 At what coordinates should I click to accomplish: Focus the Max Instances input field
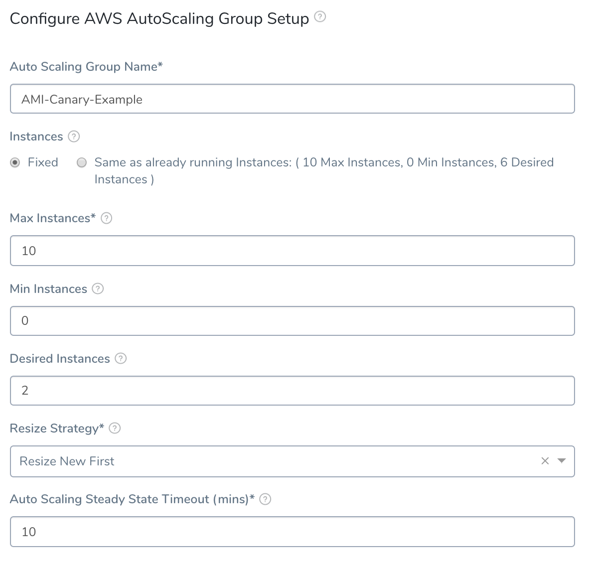[292, 251]
